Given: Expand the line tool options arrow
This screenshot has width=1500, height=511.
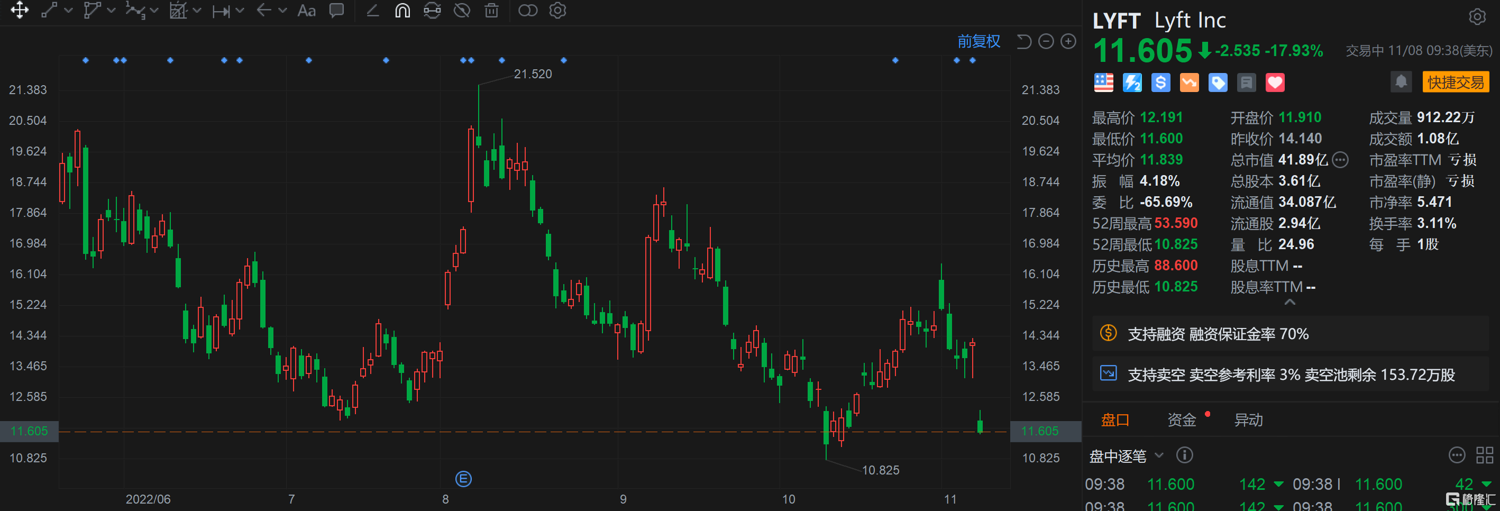Looking at the screenshot, I should pyautogui.click(x=69, y=11).
